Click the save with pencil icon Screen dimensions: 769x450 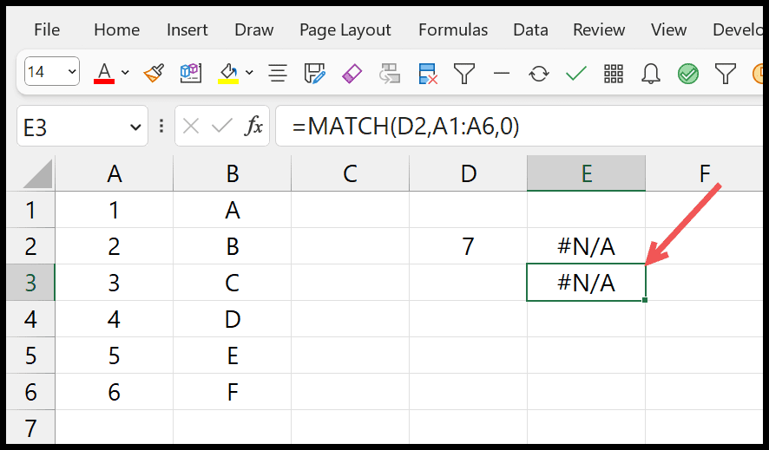point(314,74)
